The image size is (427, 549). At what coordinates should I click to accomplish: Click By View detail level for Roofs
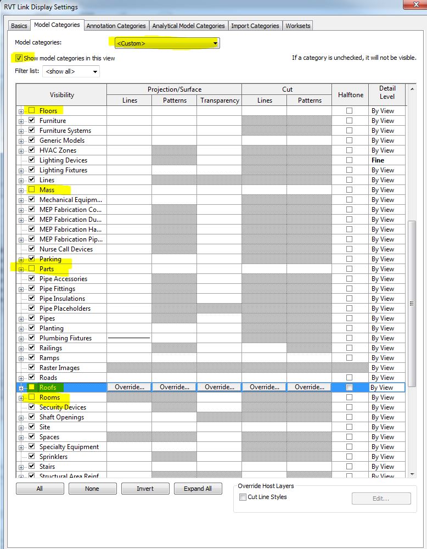387,387
